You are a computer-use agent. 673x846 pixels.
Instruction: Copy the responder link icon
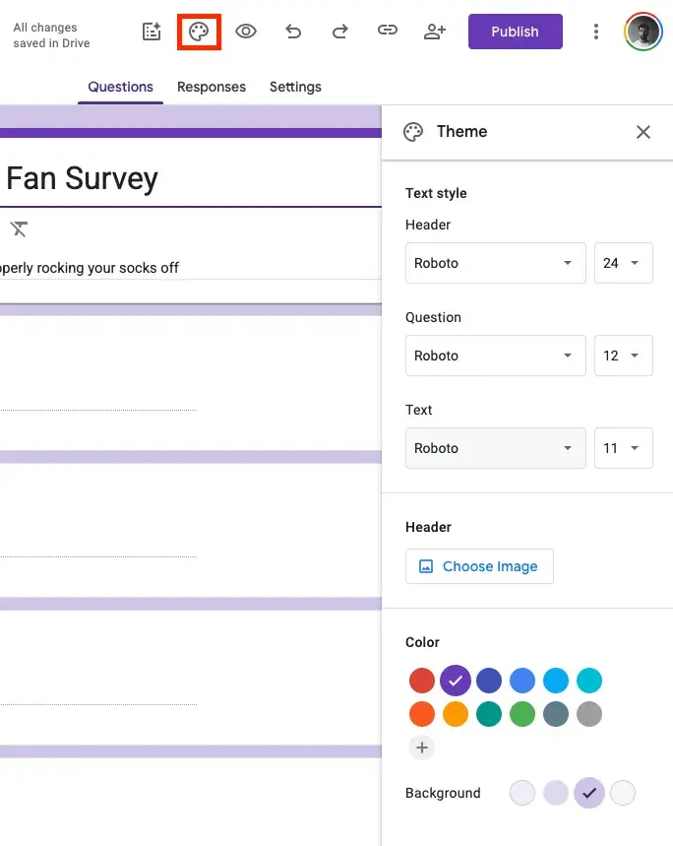click(387, 31)
